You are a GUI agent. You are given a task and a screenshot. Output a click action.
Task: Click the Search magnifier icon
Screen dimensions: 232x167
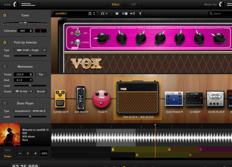click(x=211, y=14)
